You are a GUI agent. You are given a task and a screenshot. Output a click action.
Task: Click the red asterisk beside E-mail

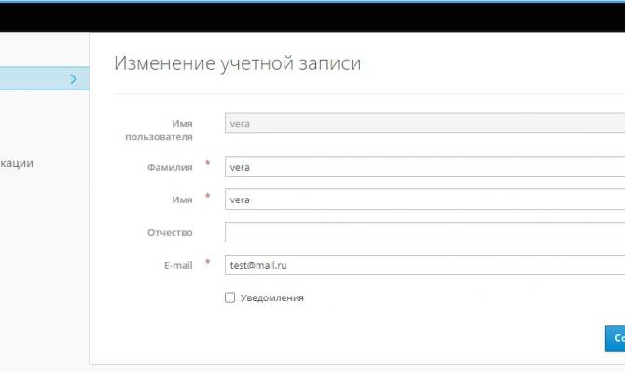coord(208,263)
